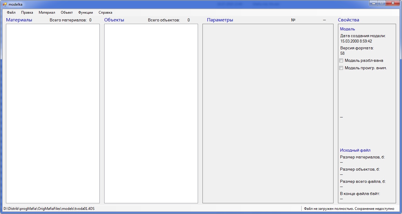Enable the Модель разбл-вана checkbox

(341, 61)
